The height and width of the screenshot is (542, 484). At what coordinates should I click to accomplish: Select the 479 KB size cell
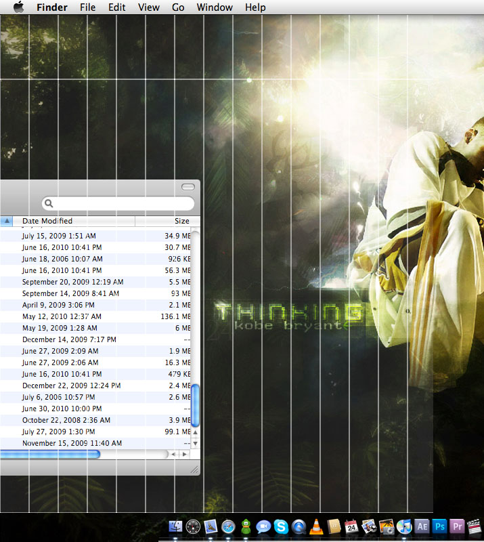179,374
